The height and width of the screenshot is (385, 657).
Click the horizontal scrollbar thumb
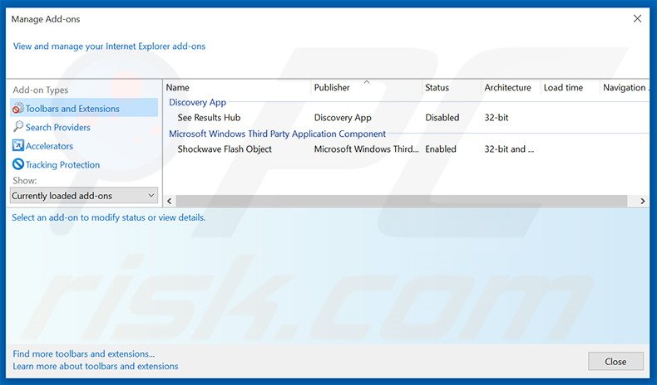pyautogui.click(x=402, y=201)
